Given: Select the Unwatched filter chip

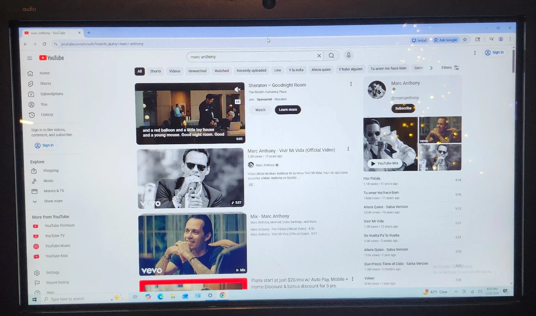Looking at the screenshot, I should [x=197, y=71].
